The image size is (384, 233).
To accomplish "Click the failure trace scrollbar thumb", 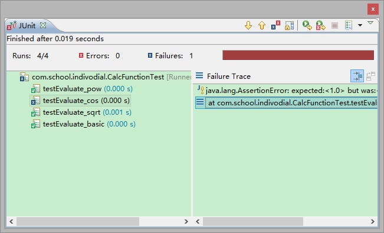I will (x=253, y=221).
